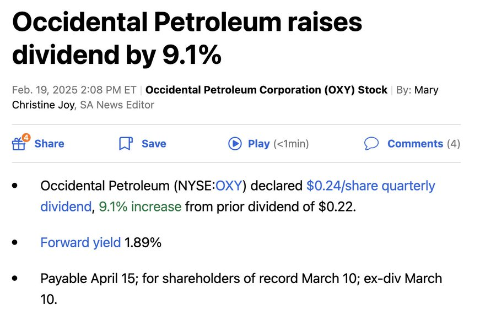This screenshot has height=326, width=496.
Task: Open the Comments section link
Action: (415, 144)
